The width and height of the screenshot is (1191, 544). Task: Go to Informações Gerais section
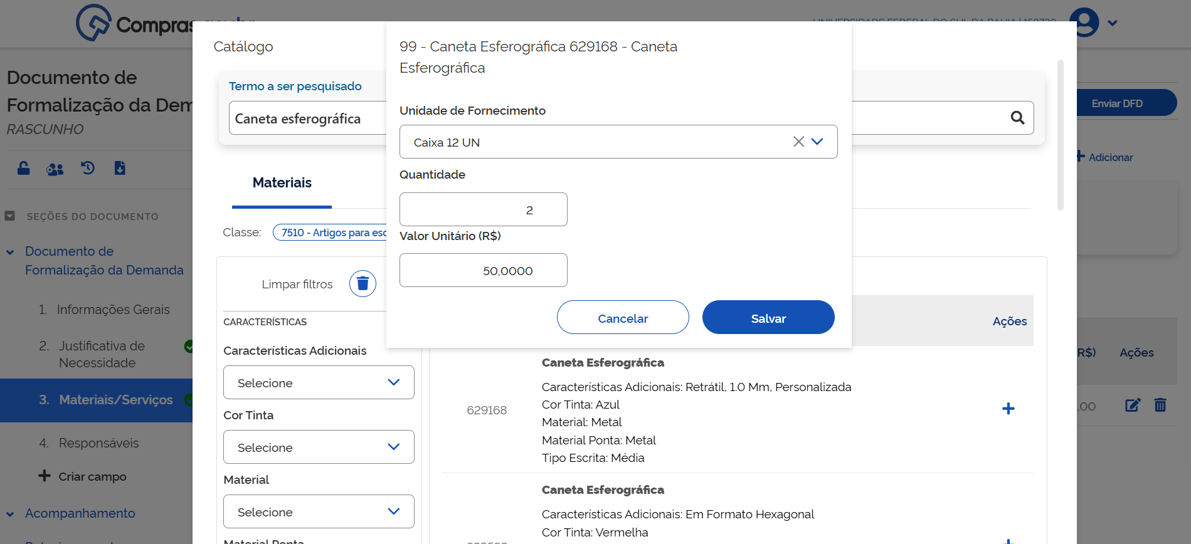(x=113, y=310)
